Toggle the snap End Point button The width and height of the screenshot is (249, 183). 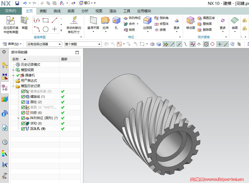coord(172,44)
